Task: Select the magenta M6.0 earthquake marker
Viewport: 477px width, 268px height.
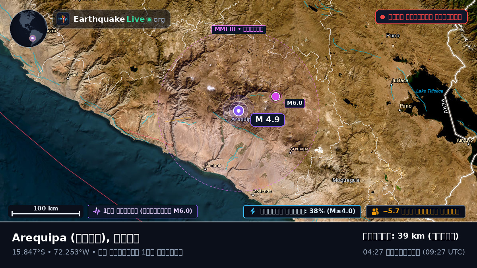Action: tap(275, 96)
